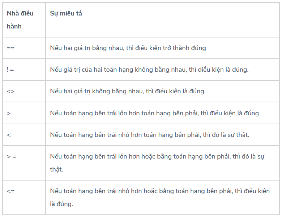
Task: Click the == operator cell
Action: click(x=10, y=48)
